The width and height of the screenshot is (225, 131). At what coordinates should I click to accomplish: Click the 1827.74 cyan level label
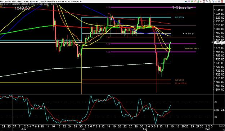180,17
